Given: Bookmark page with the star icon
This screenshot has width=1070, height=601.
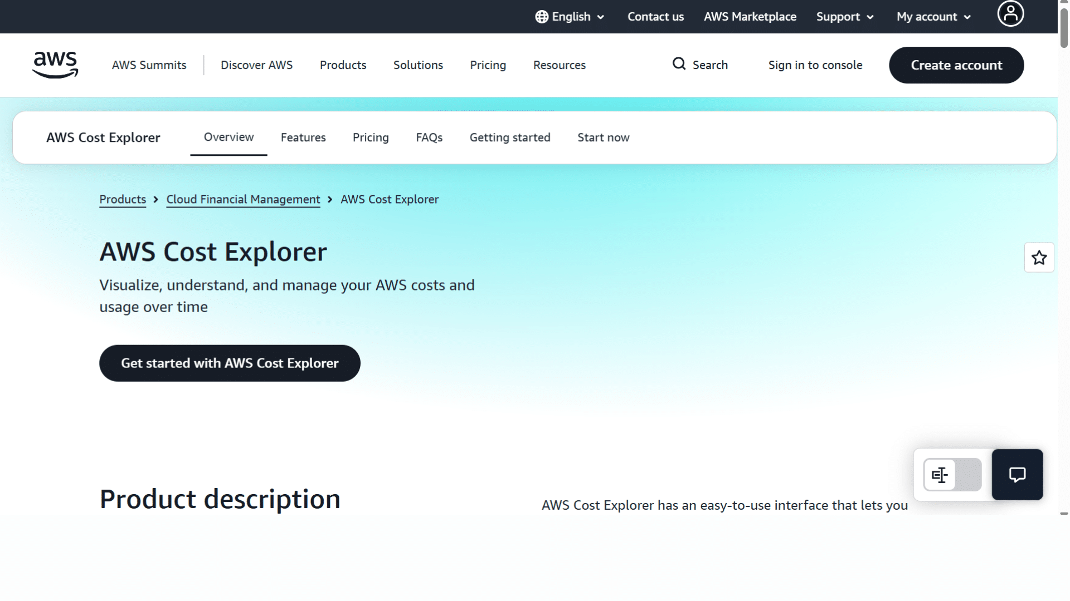Looking at the screenshot, I should click(1039, 258).
